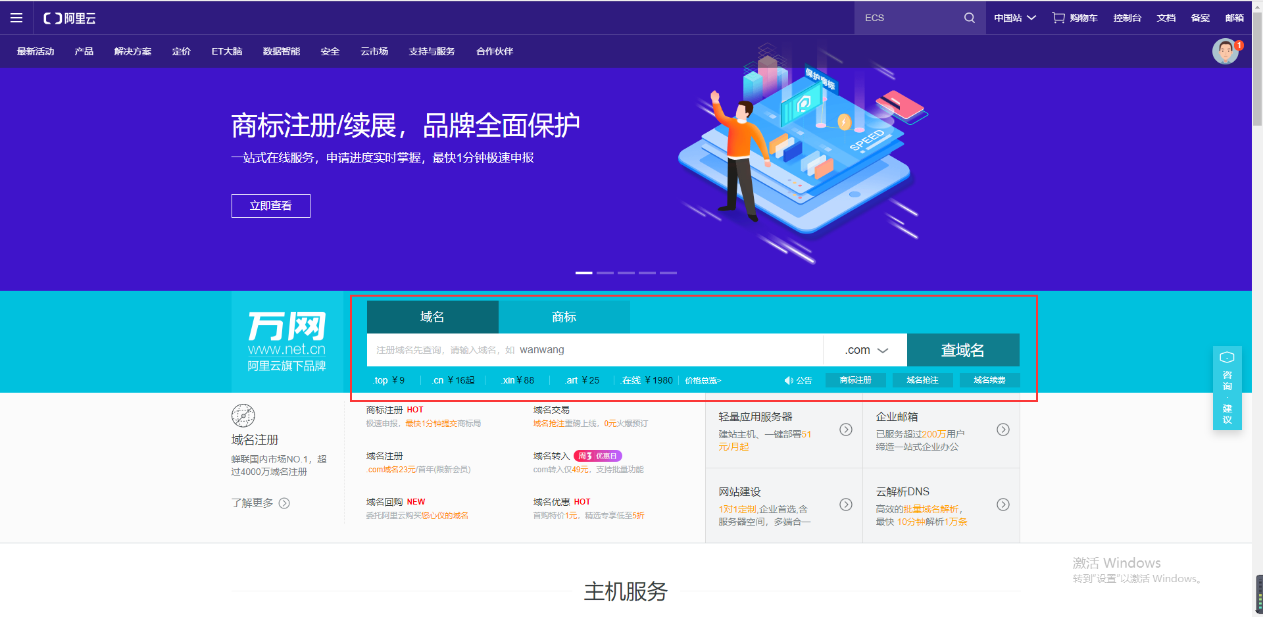Screen dimensions: 1263x617
Task: Open the 咨询 建议 floating widget
Action: pos(1227,388)
